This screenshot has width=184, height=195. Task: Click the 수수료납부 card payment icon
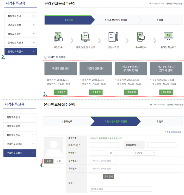[141, 37]
